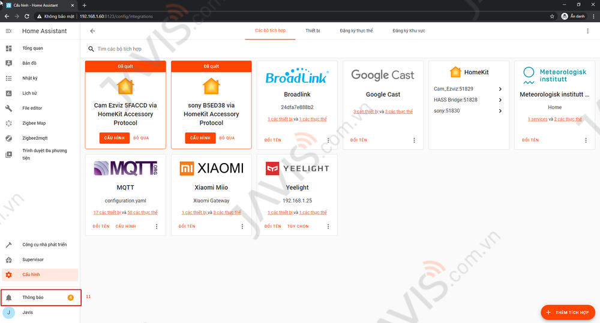The image size is (600, 323).
Task: Open MQTT card three-dot menu
Action: pyautogui.click(x=157, y=227)
